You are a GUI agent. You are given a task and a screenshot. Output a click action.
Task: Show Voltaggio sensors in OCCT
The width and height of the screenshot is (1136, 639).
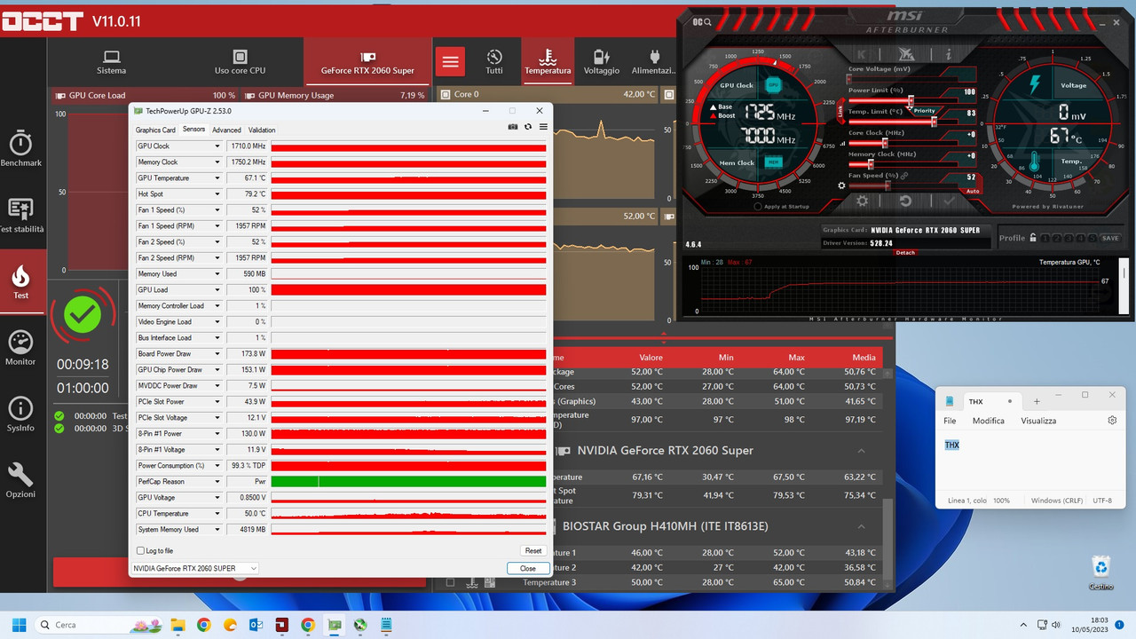(602, 61)
